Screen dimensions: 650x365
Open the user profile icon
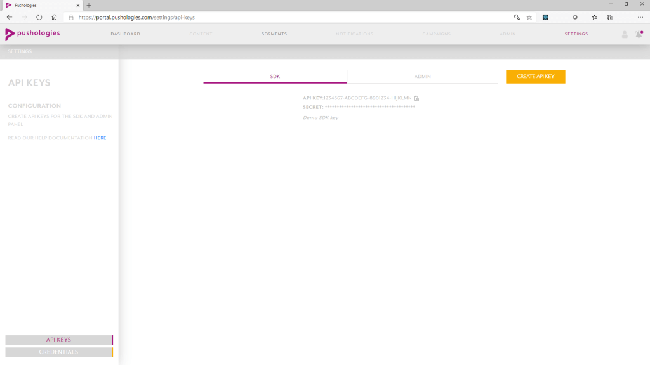[625, 34]
